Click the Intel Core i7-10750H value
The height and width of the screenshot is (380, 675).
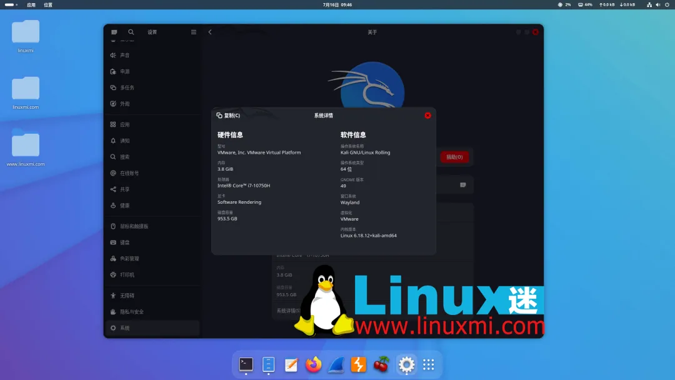point(244,186)
